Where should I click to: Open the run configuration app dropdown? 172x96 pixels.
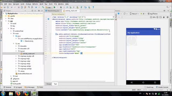coord(49,7)
